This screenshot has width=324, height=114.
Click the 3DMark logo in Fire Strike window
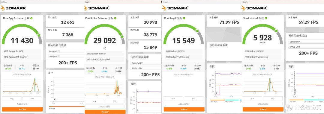tap(97, 8)
